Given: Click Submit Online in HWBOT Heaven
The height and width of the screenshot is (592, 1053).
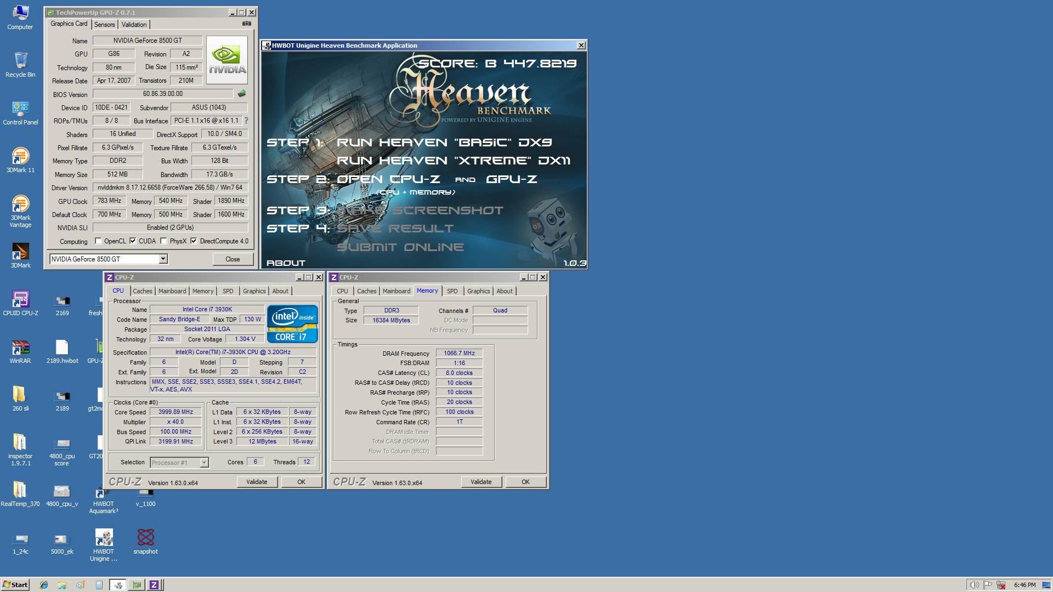Looking at the screenshot, I should coord(400,247).
